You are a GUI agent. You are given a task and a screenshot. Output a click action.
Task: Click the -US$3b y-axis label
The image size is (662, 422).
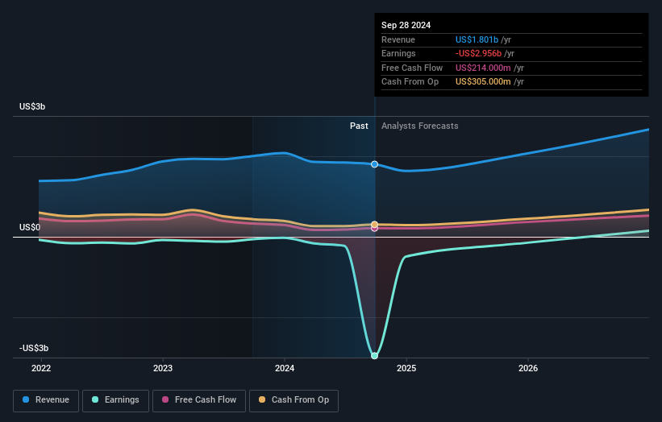coord(34,348)
